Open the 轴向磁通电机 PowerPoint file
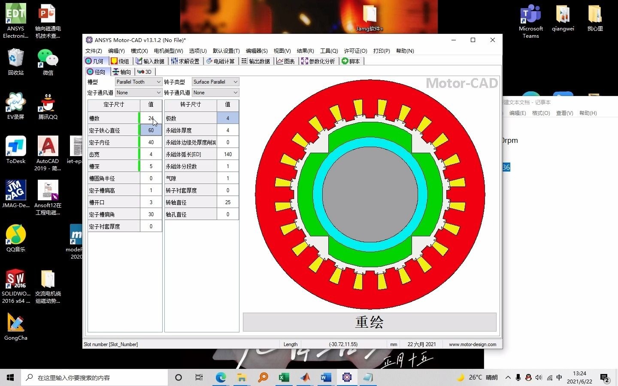This screenshot has height=386, width=618. point(48,21)
